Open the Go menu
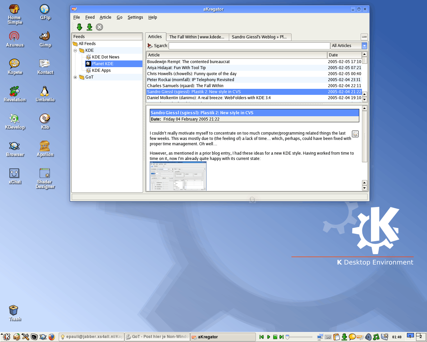Image resolution: width=427 pixels, height=342 pixels. [x=119, y=17]
